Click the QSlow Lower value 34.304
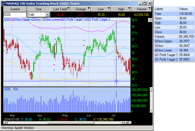Screen dimensions: 195x131 [186, 50]
